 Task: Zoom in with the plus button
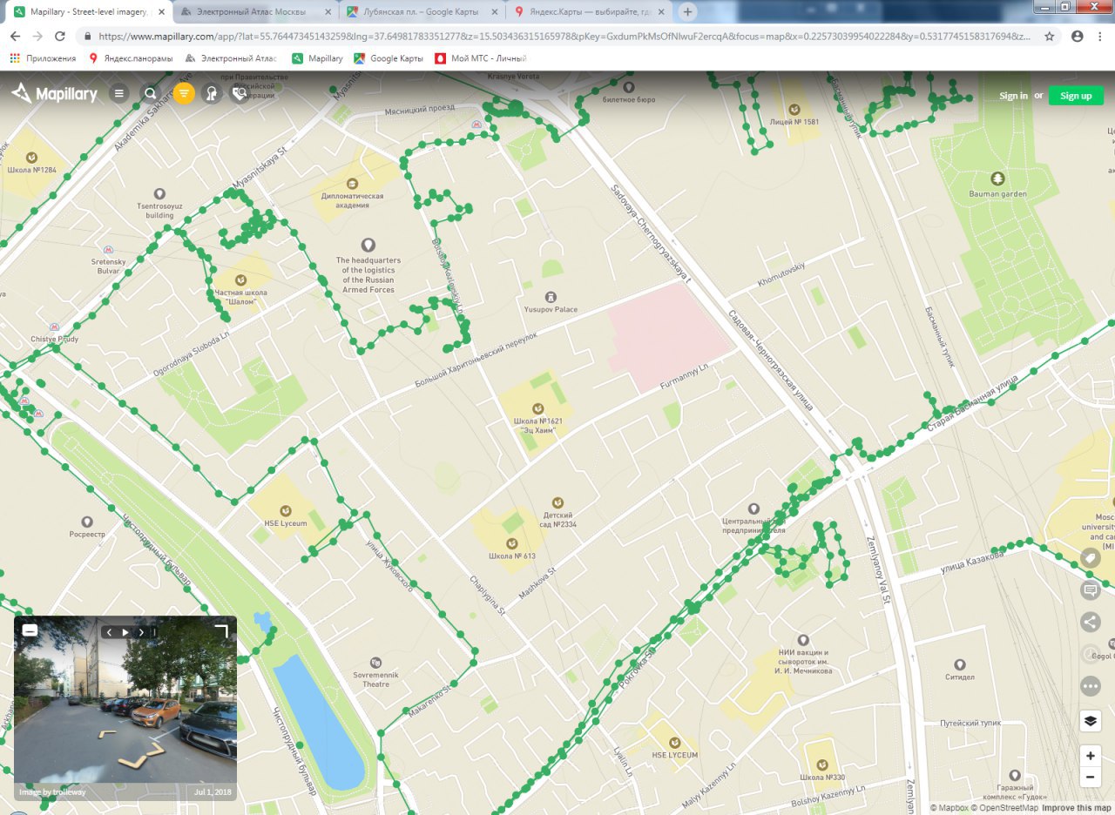click(1090, 756)
